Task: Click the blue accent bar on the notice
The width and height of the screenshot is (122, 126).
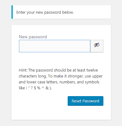Action: [12, 12]
